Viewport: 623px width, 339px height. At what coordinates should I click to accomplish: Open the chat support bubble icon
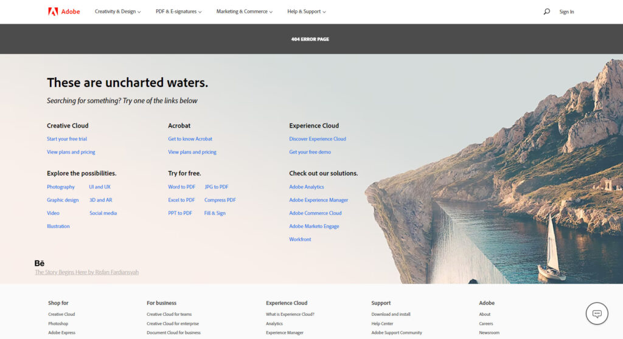click(x=597, y=313)
